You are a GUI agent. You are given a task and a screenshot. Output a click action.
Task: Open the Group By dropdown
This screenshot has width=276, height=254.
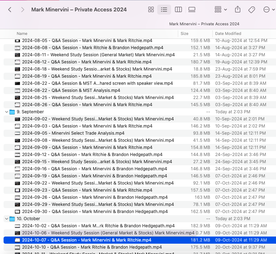pyautogui.click(x=221, y=10)
